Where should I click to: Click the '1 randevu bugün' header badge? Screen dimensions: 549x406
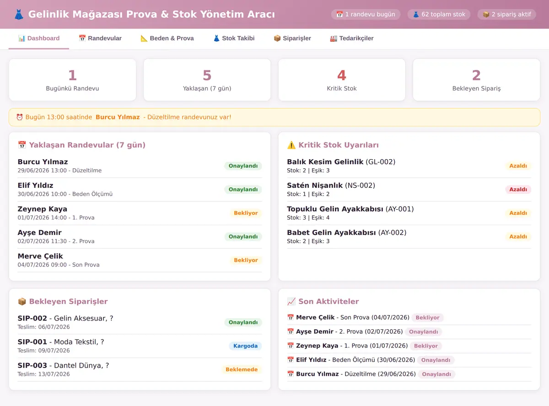point(366,14)
